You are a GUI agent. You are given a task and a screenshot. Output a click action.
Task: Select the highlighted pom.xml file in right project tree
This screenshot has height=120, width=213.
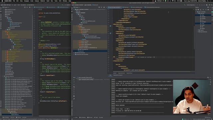click(x=90, y=51)
